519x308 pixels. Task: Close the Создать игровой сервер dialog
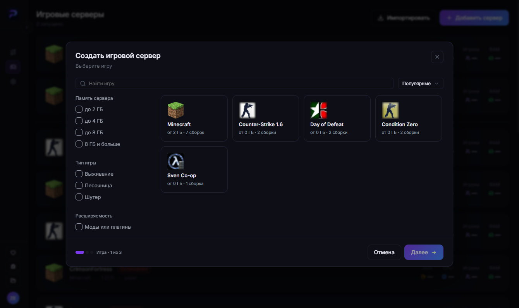point(437,57)
